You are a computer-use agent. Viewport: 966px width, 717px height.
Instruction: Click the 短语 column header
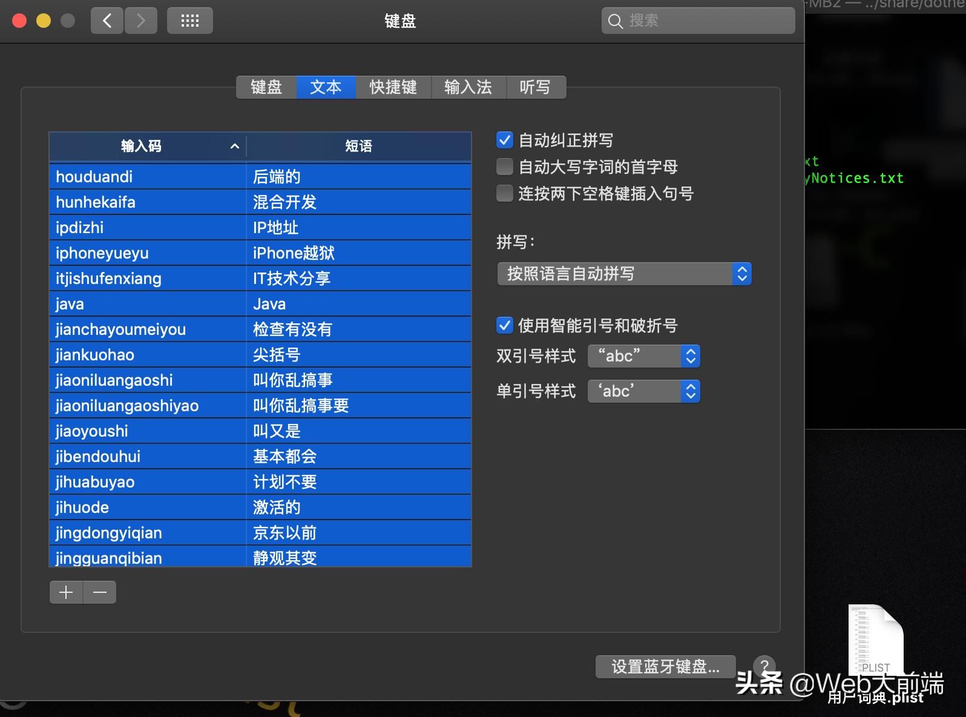(359, 146)
